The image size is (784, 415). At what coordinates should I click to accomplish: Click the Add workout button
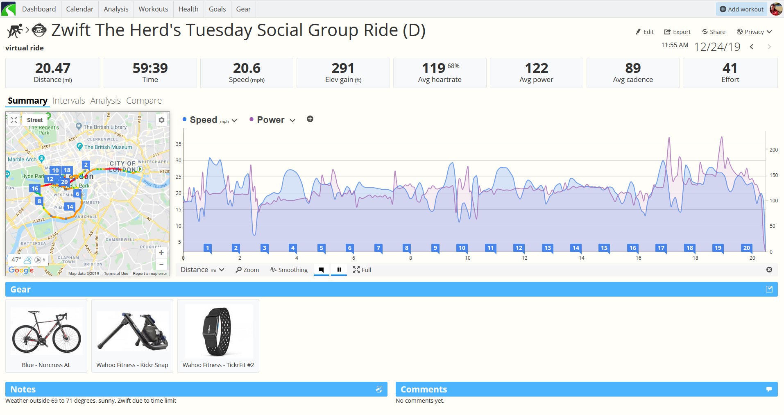pyautogui.click(x=742, y=9)
